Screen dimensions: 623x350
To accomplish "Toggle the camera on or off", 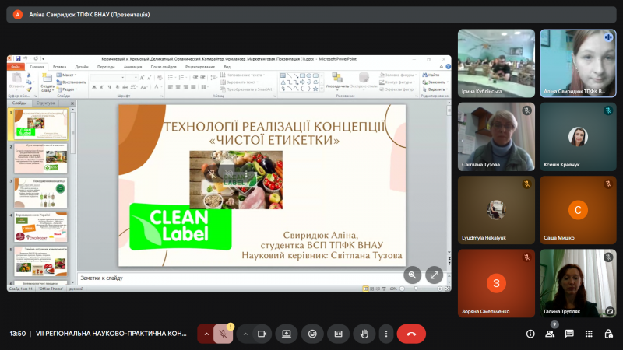I will (262, 334).
